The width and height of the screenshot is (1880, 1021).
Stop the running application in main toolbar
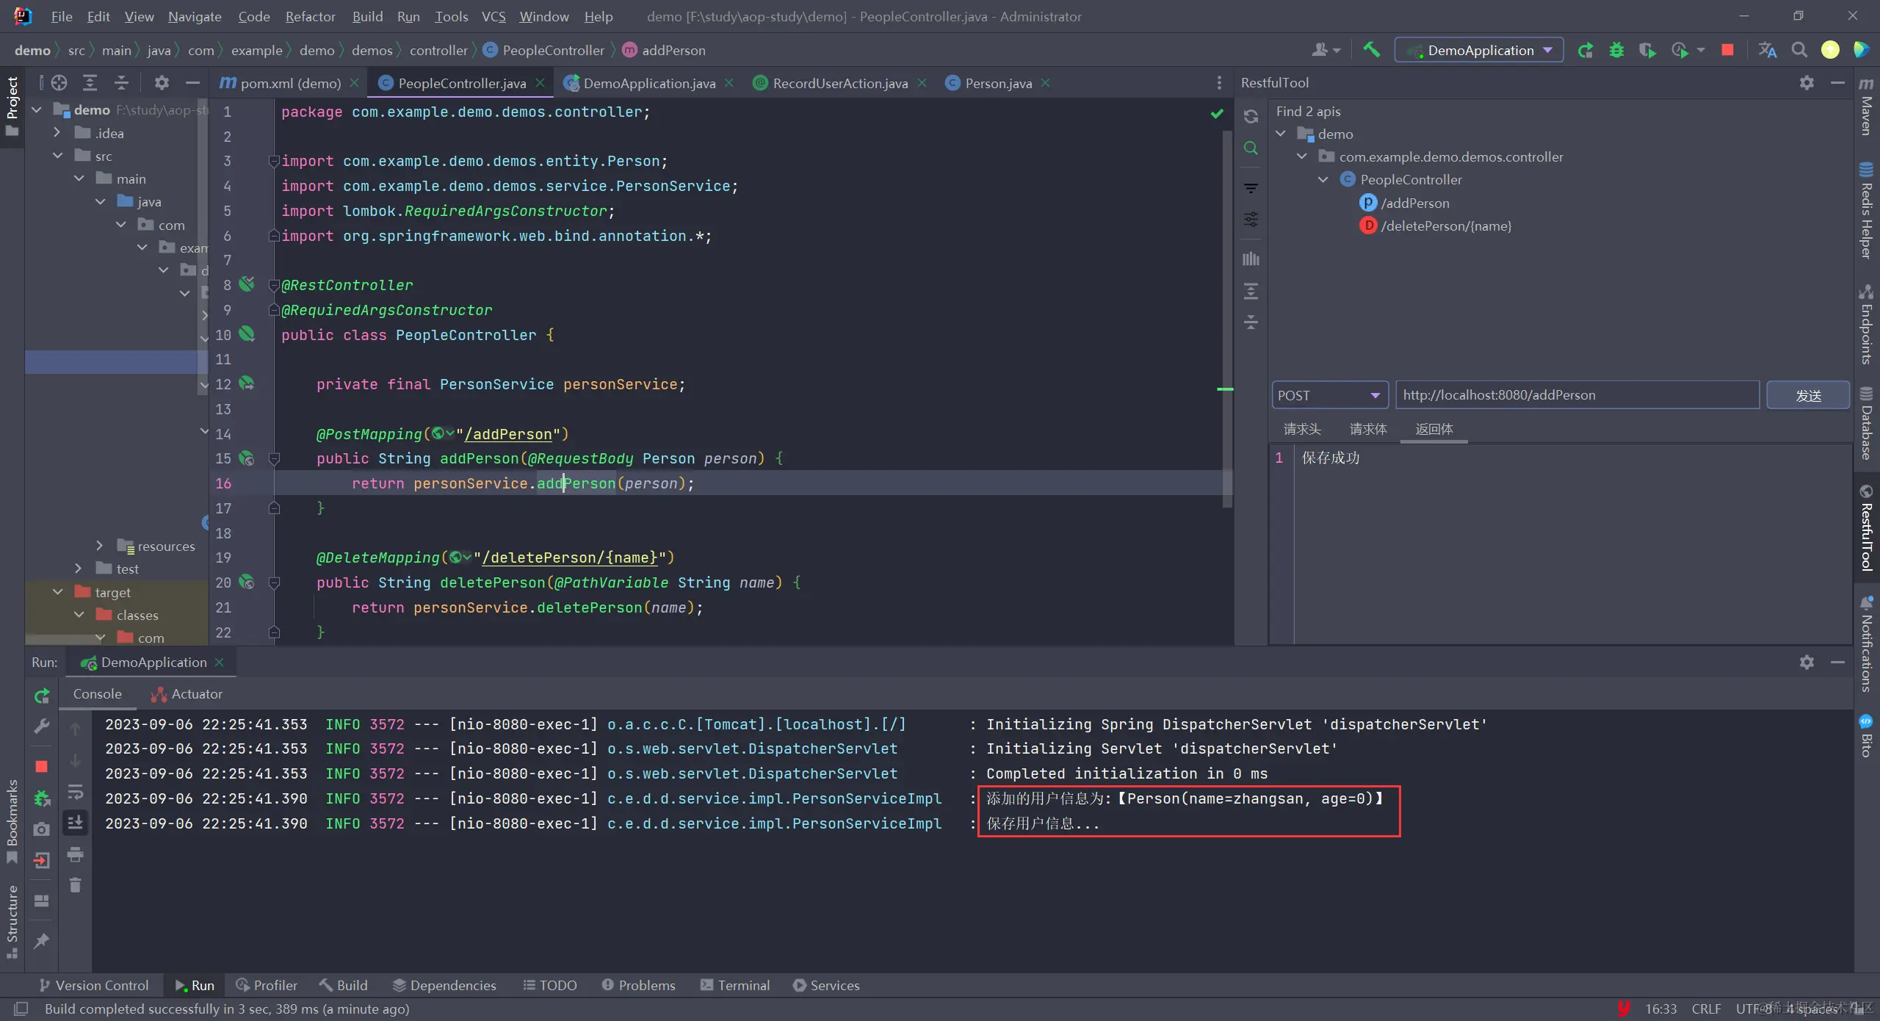(x=1727, y=50)
